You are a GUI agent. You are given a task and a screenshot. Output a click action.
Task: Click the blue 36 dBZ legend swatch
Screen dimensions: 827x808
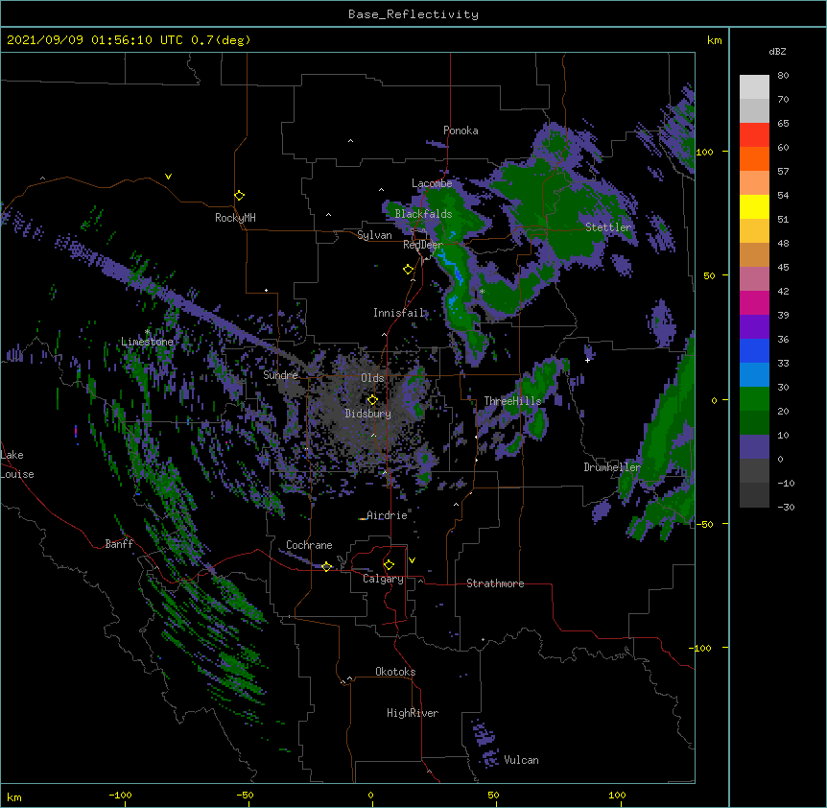tap(754, 350)
